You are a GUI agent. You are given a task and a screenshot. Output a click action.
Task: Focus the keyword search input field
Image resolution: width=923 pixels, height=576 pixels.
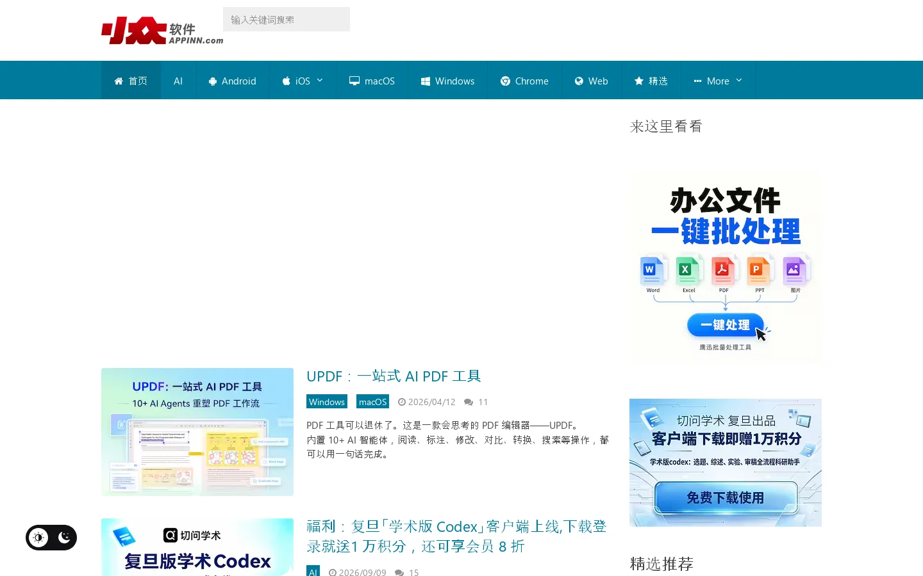pyautogui.click(x=287, y=19)
